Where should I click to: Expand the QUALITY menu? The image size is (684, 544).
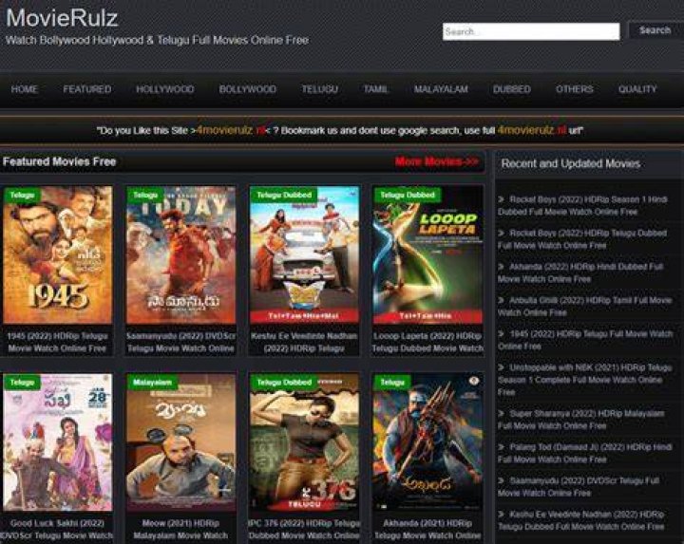tap(637, 89)
